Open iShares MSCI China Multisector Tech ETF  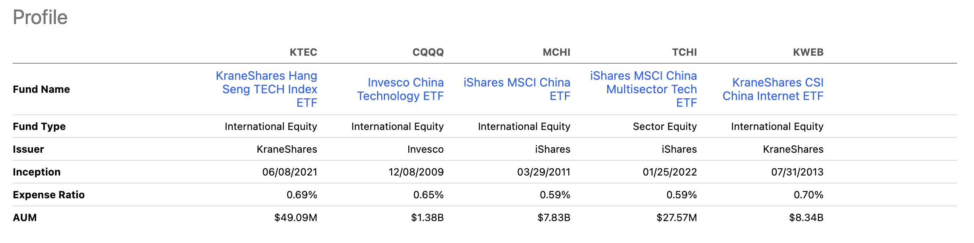651,89
